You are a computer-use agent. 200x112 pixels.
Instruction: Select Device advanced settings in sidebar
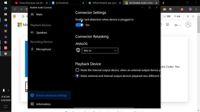[x=49, y=95]
